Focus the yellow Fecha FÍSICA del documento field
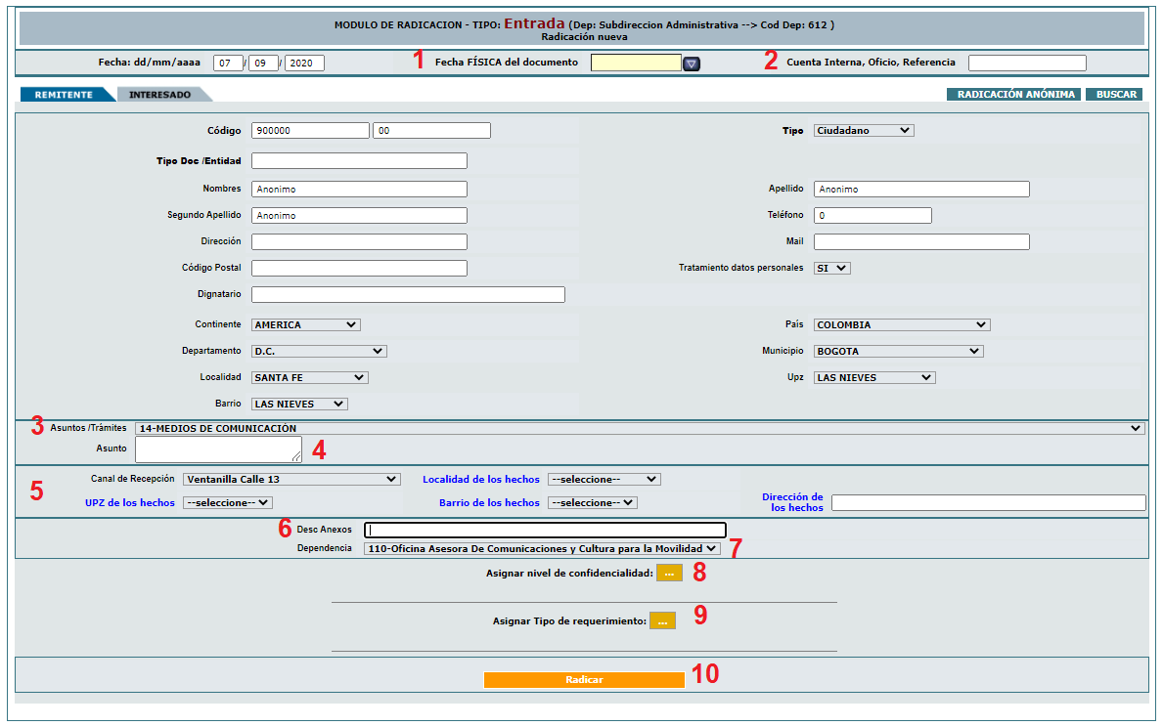The image size is (1163, 726). click(x=636, y=63)
